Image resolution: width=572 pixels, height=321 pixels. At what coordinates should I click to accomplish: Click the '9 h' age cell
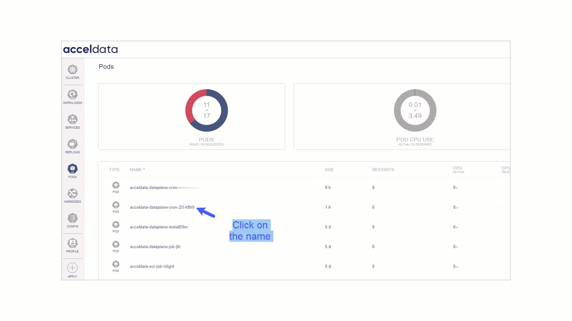click(328, 187)
